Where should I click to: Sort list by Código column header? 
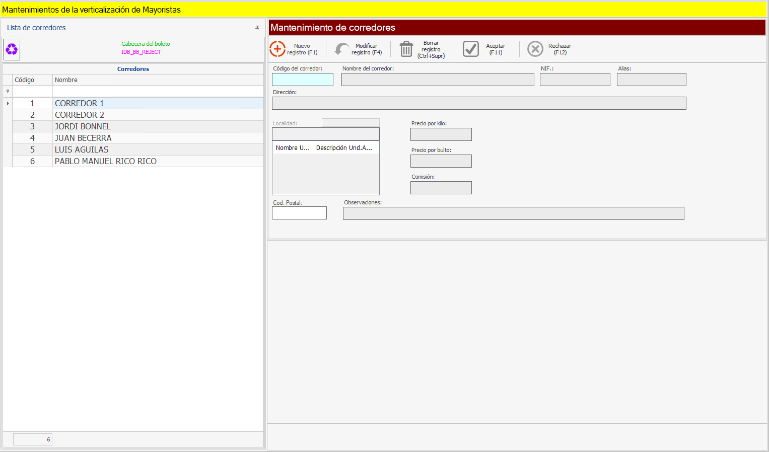[x=33, y=80]
